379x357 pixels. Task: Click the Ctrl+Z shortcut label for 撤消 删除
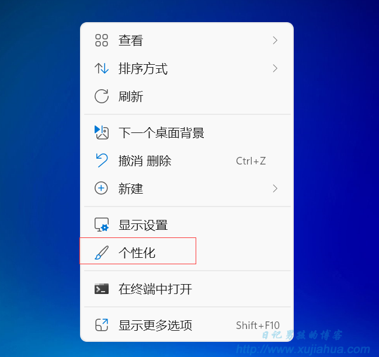pos(251,161)
